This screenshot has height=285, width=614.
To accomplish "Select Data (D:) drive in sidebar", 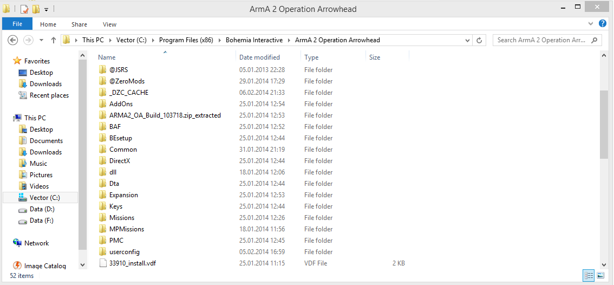I will pos(42,209).
